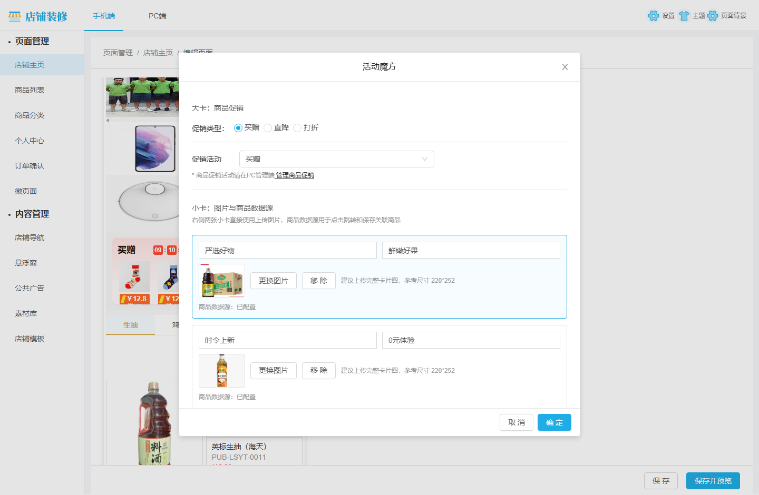Click the 严选好物 title input field
Screen dimensions: 759x495
[288, 250]
